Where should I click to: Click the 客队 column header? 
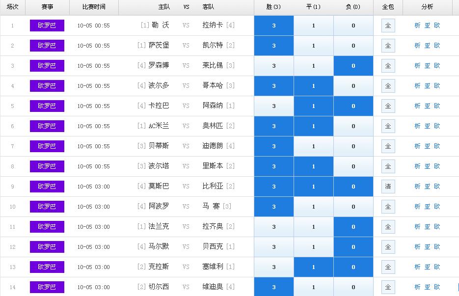click(x=208, y=7)
